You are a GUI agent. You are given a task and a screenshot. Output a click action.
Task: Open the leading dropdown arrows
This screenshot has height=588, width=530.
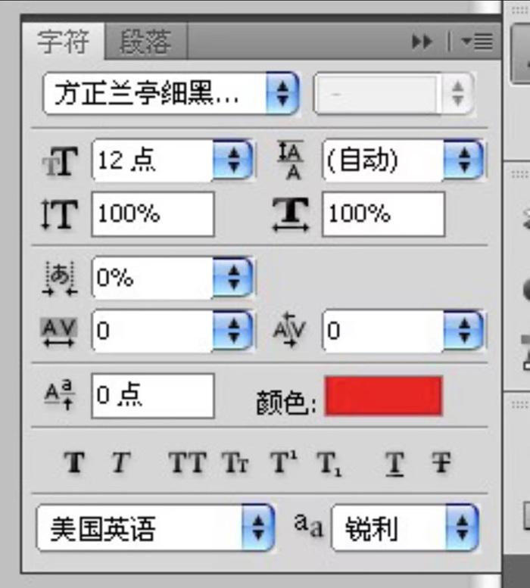[x=464, y=160]
